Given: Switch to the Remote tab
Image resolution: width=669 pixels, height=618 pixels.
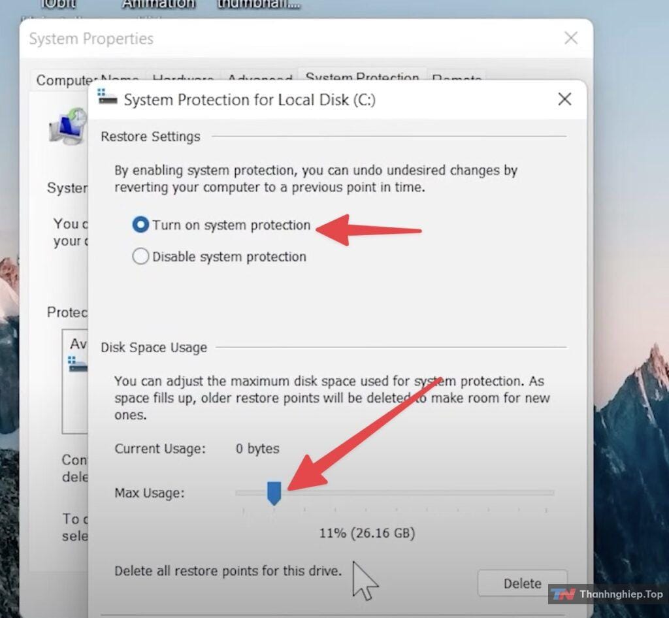Looking at the screenshot, I should pos(457,79).
